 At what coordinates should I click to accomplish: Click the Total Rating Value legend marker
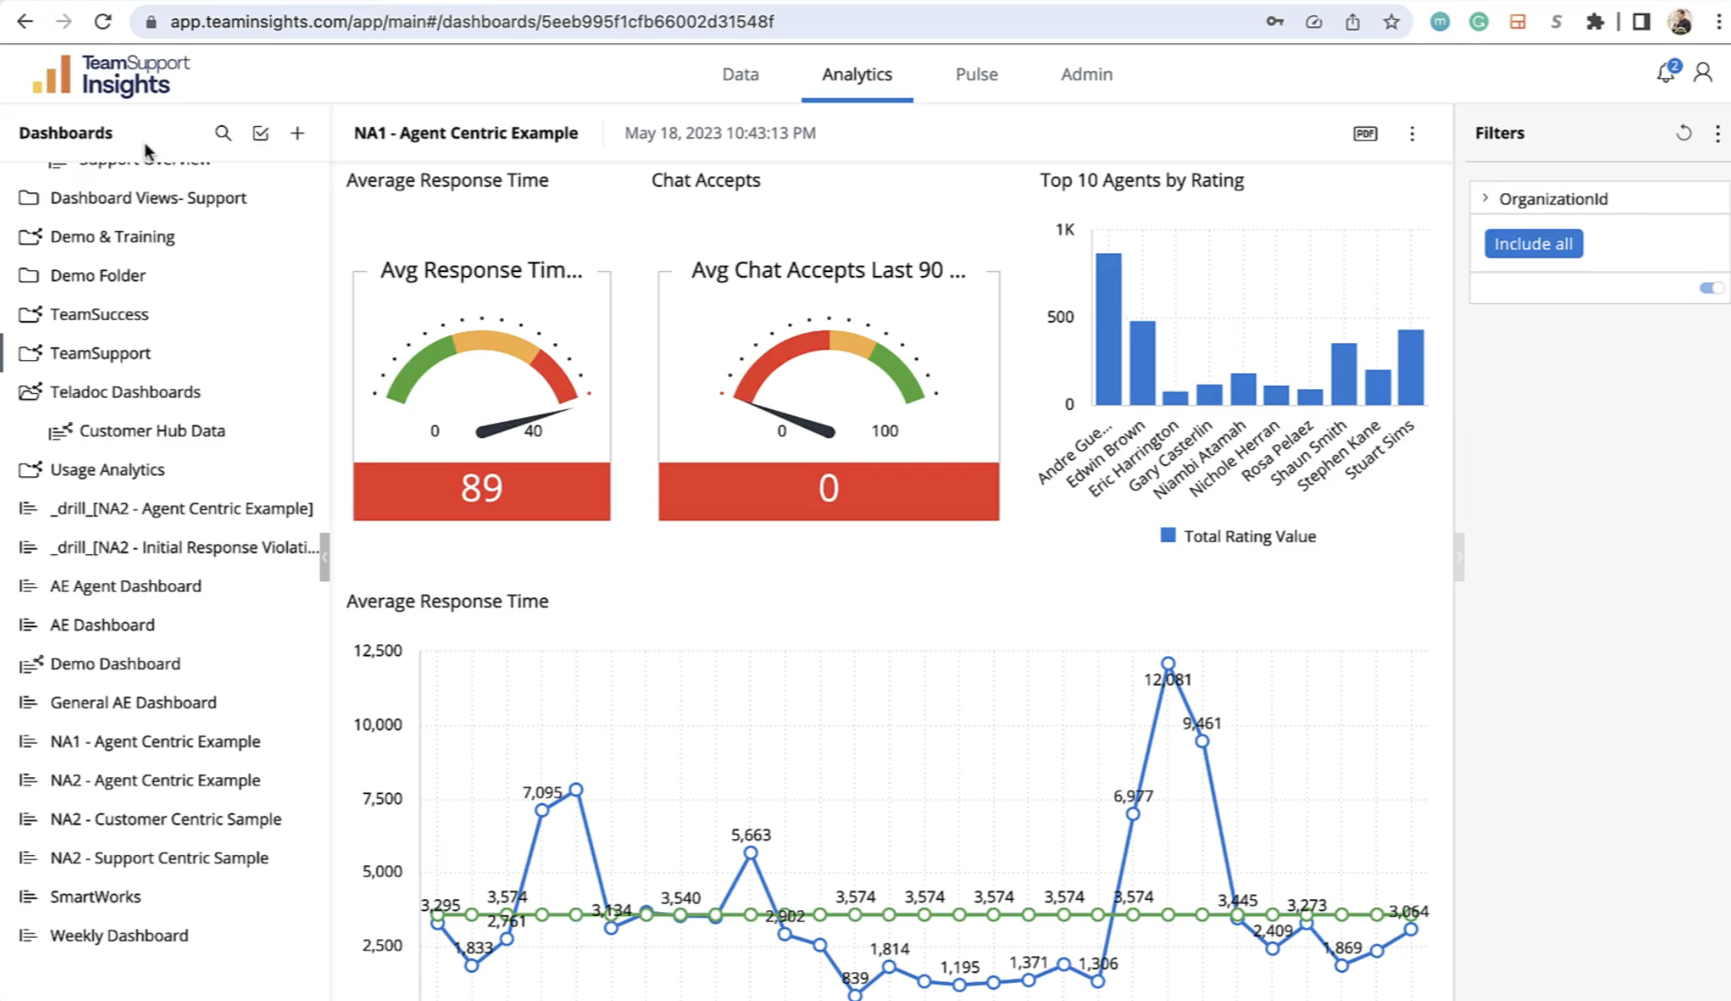coord(1170,535)
